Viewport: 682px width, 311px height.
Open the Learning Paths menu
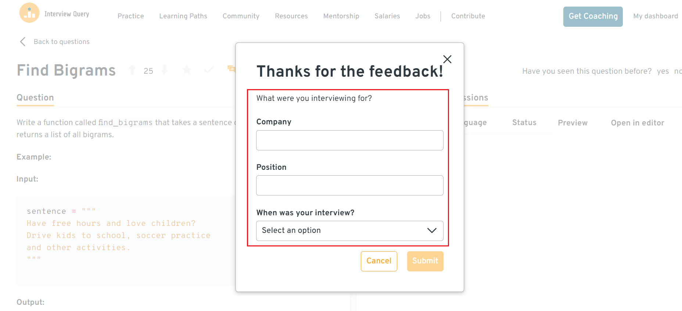tap(183, 16)
